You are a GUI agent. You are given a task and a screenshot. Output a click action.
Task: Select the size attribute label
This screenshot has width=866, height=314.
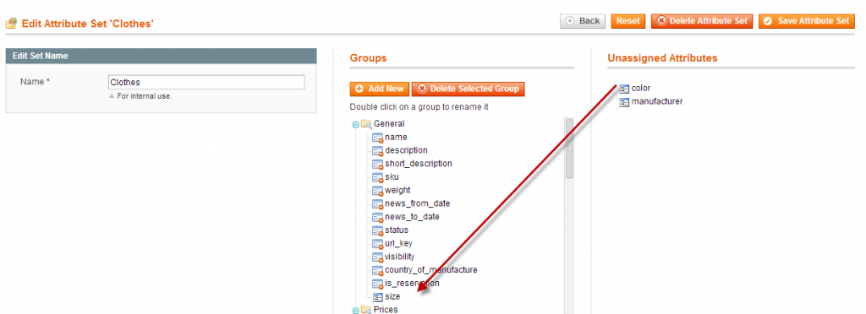(392, 296)
